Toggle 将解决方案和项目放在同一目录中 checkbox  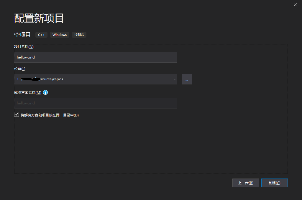pos(17,115)
